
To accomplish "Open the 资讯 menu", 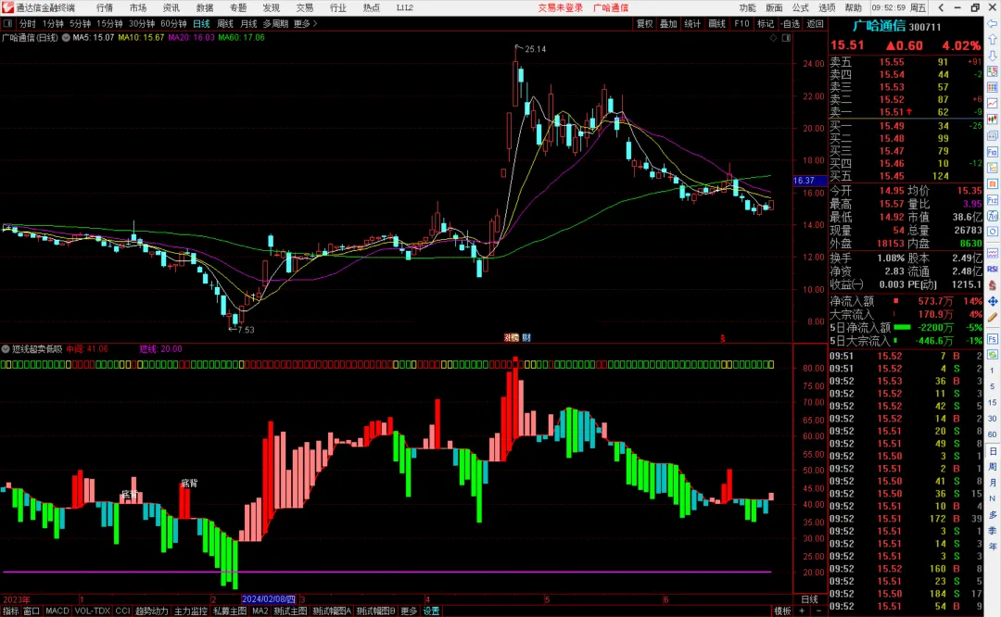I will tap(171, 7).
